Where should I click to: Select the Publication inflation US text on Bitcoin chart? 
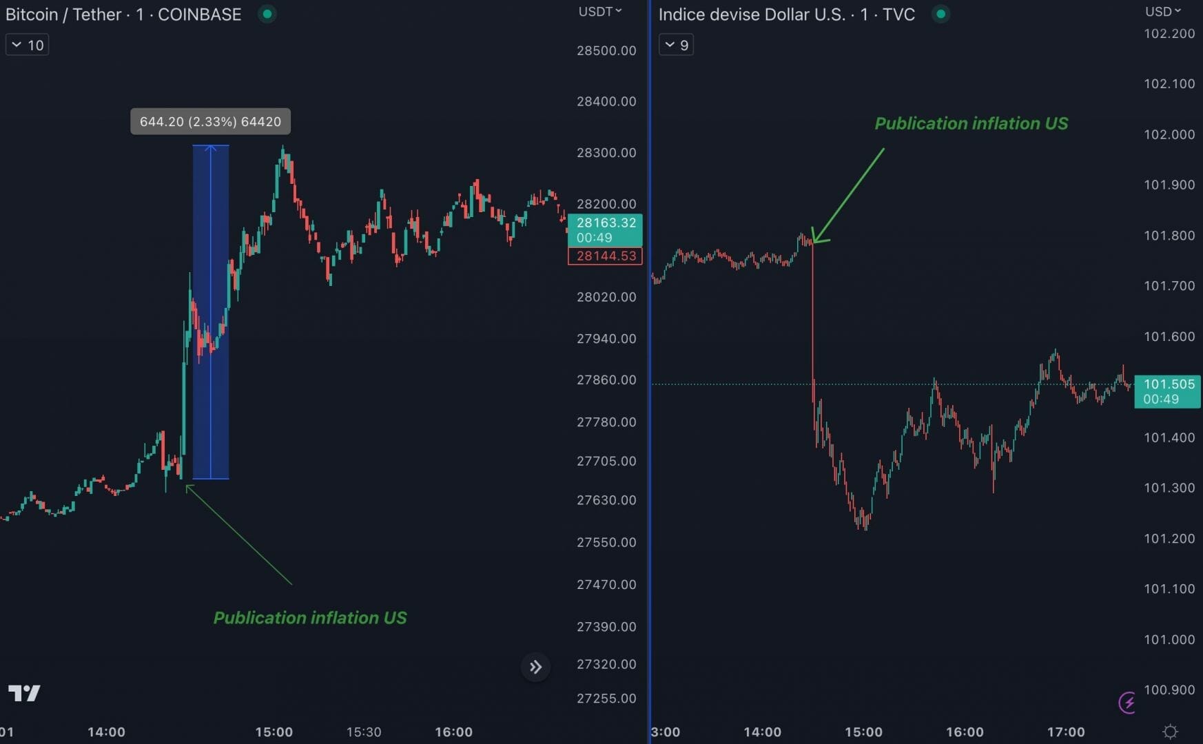point(310,618)
